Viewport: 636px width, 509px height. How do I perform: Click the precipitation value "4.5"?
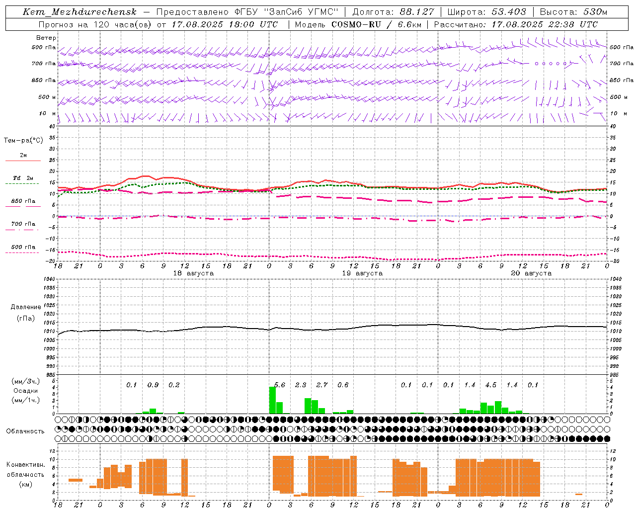pos(491,385)
